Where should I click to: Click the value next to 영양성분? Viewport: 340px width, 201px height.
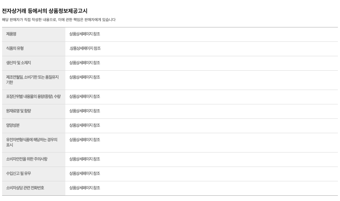tap(85, 125)
